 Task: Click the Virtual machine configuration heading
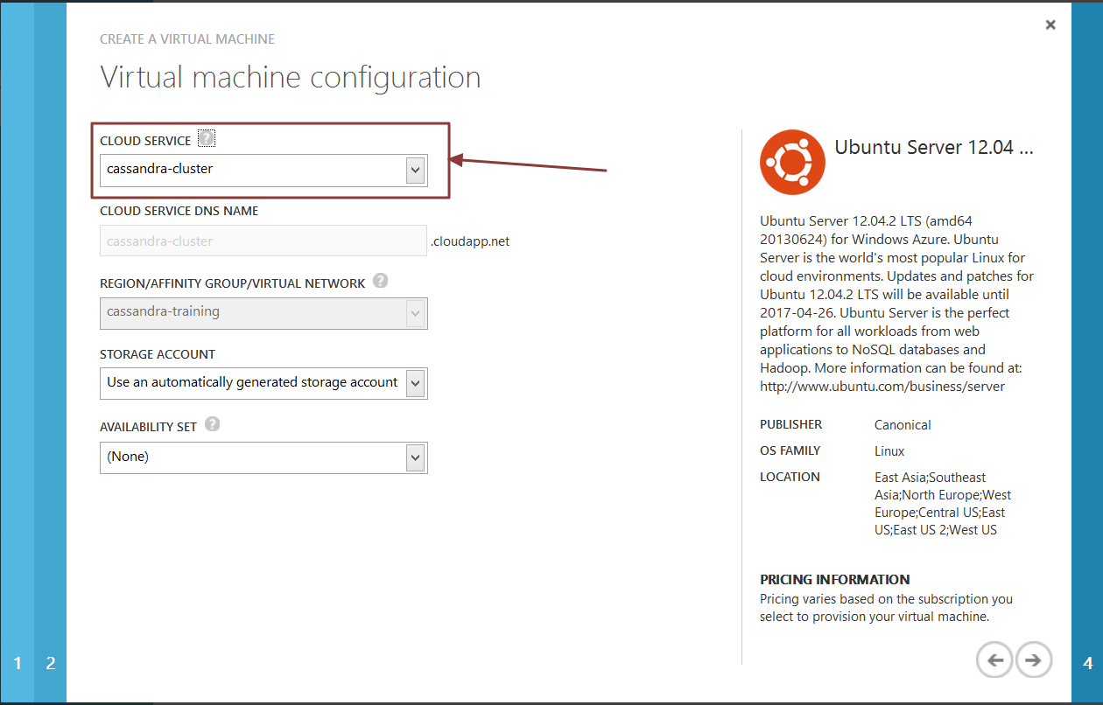[x=291, y=77]
